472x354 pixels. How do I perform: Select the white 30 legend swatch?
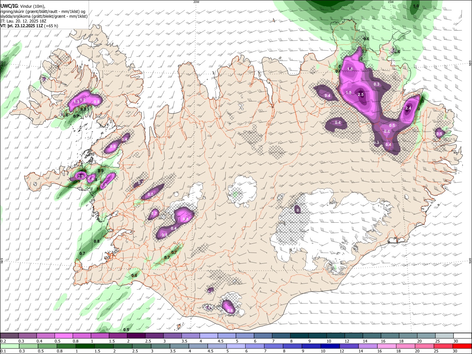pos(462,336)
